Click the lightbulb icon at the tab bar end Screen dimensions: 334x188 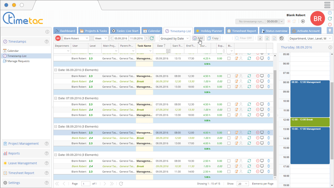click(330, 31)
